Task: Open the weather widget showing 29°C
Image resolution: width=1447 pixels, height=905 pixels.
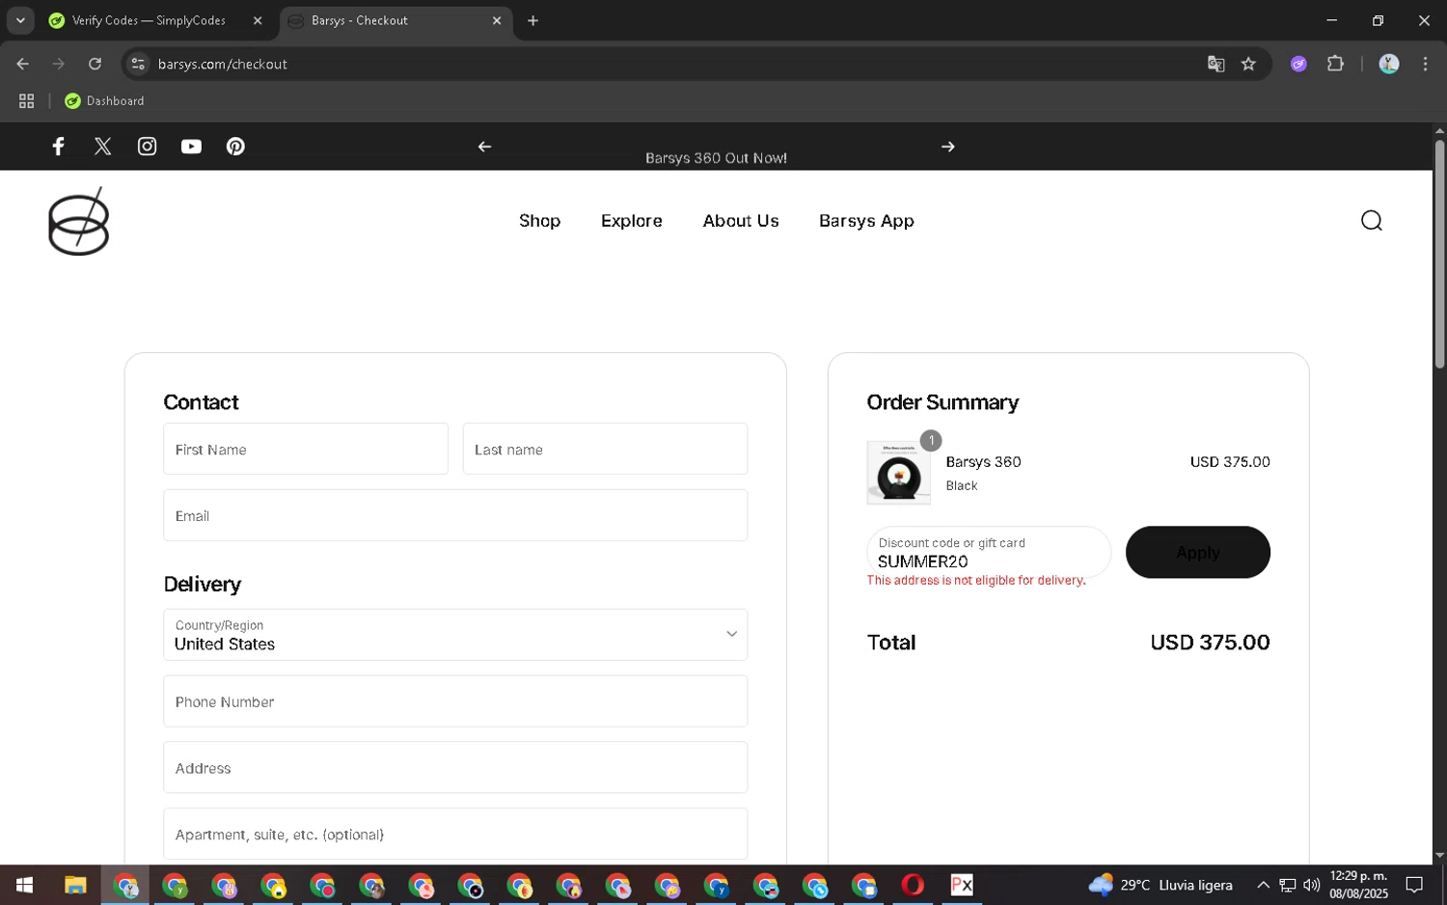Action: [1160, 885]
